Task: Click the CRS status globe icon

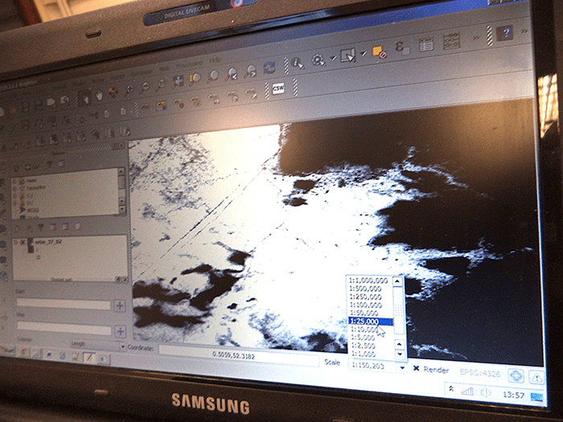Action: 516,375
